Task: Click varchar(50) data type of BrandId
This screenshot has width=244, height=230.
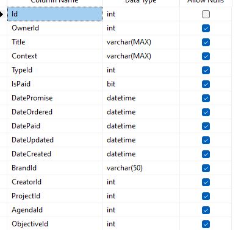Action: [141, 168]
